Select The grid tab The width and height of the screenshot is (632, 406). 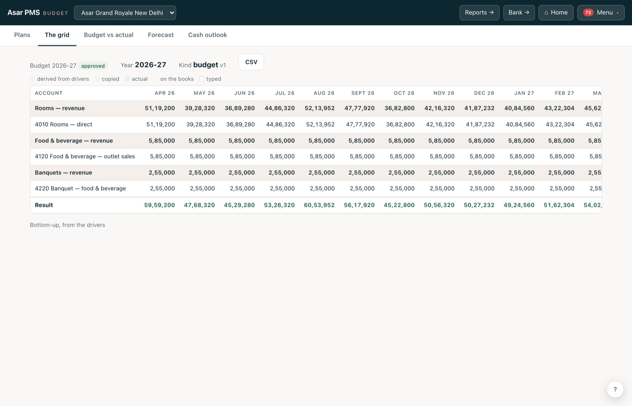57,35
